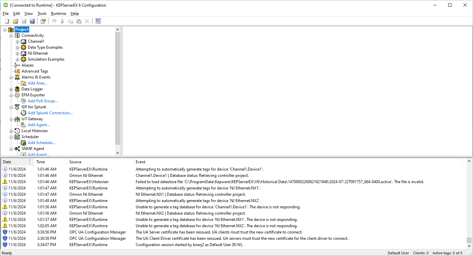Expand the Channel1 tree node
Screen dimensions: 473x256
coord(18,42)
